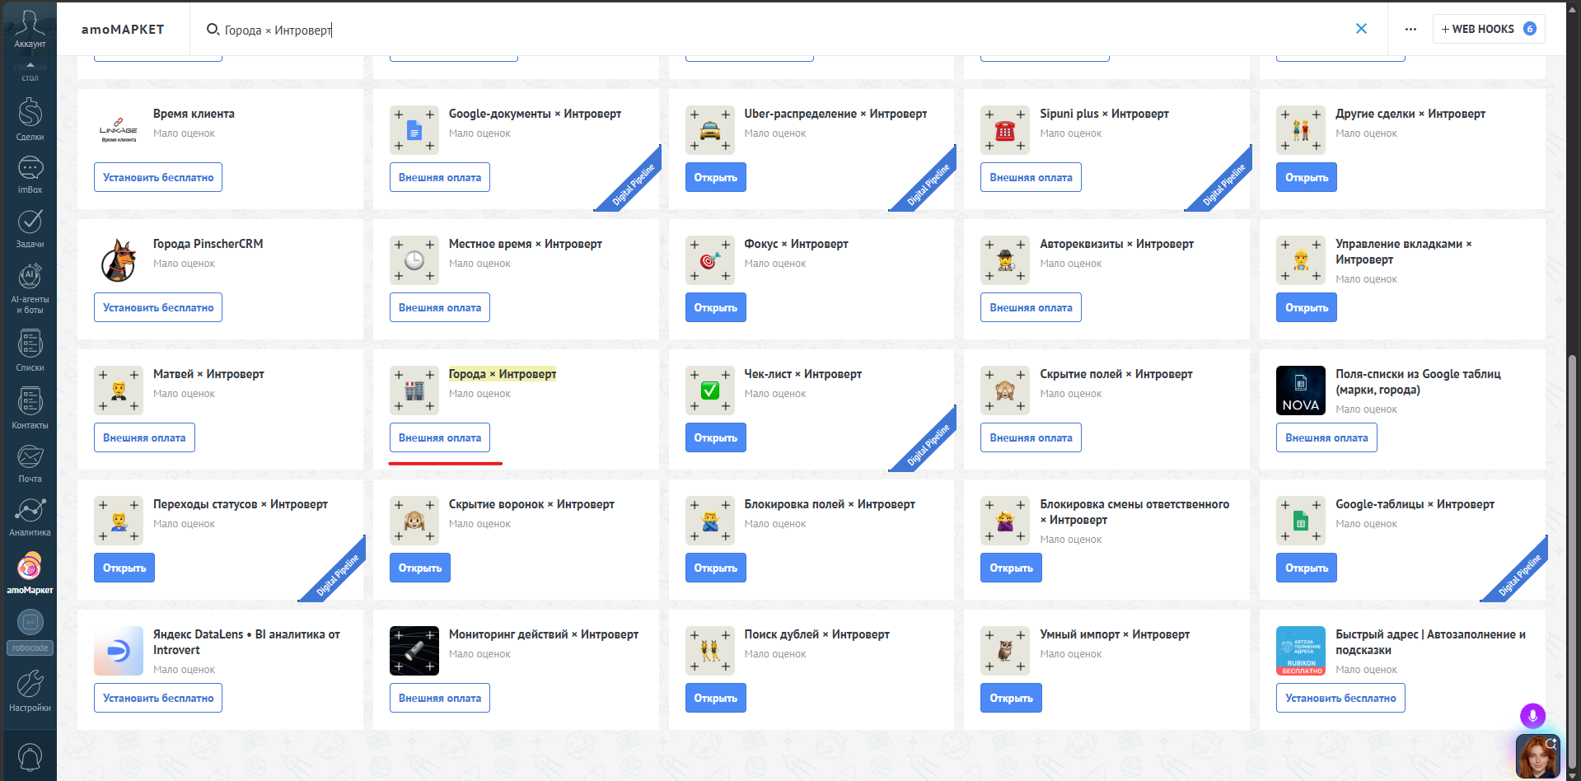Viewport: 1581px width, 781px height.
Task: Click the Города × Интроверт title
Action: 503,374
